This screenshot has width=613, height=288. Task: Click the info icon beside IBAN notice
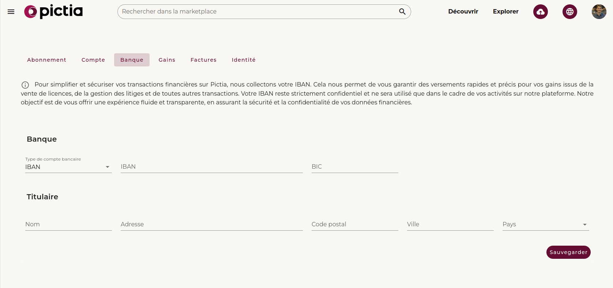tap(25, 85)
